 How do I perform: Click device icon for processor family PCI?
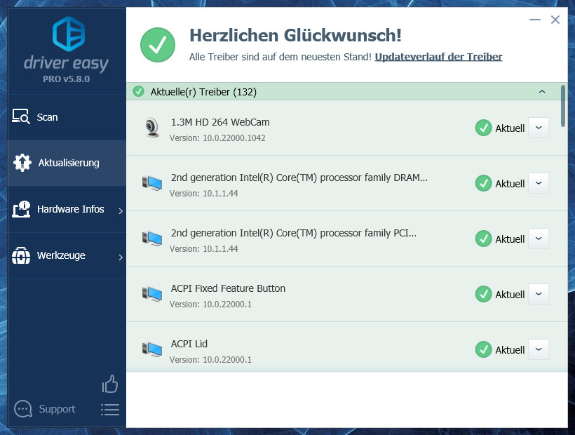point(152,238)
